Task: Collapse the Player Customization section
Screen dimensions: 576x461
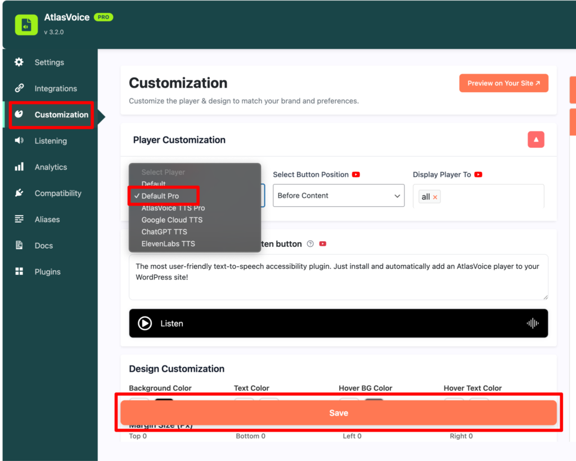Action: (x=536, y=139)
